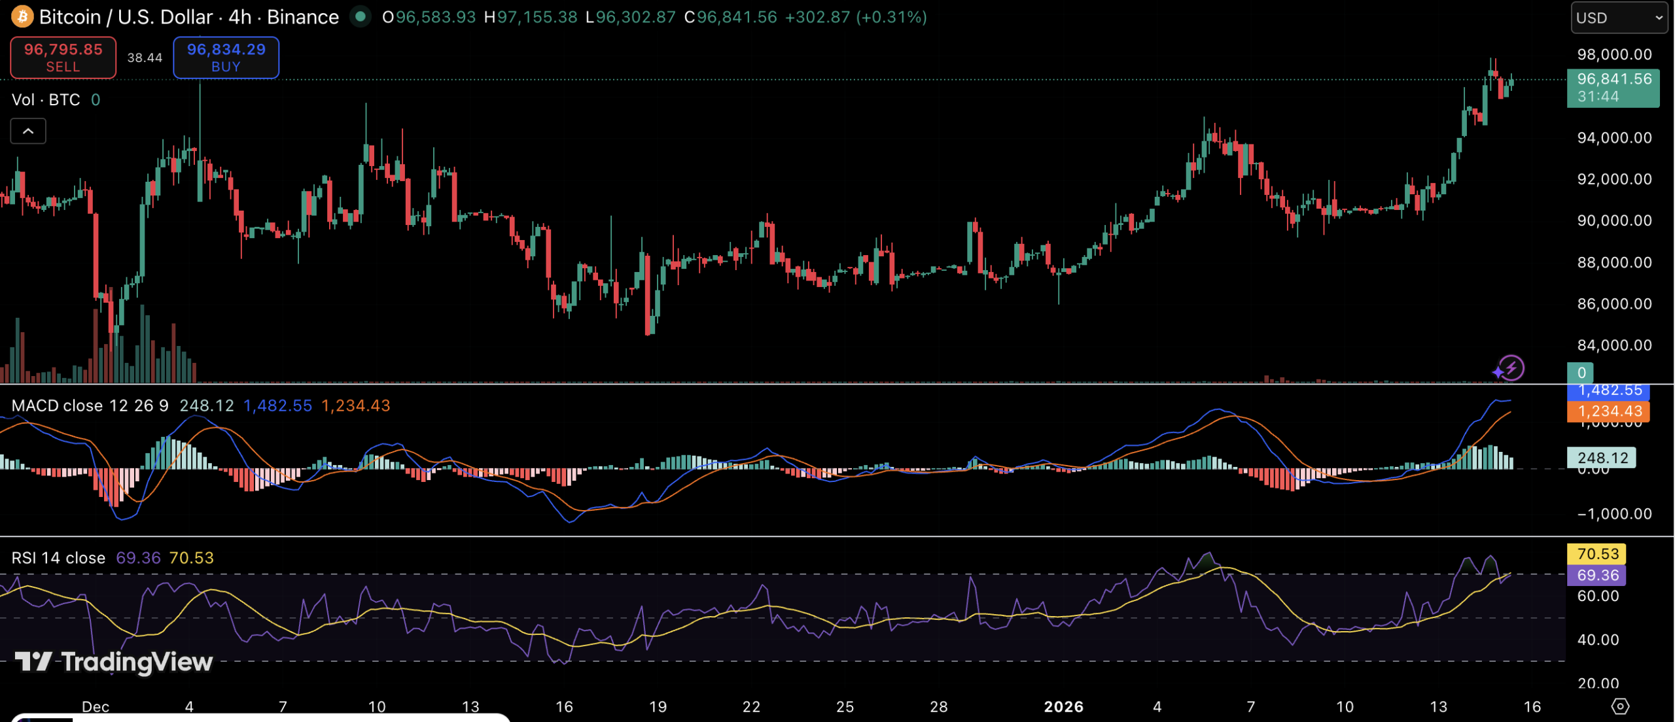Open chart settings hexagon gear icon

click(1620, 706)
